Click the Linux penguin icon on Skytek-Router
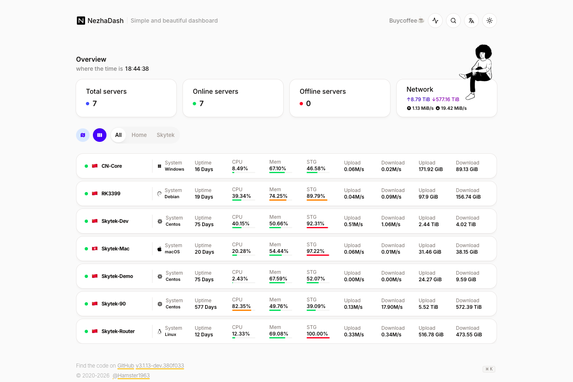The image size is (573, 382). tap(159, 331)
